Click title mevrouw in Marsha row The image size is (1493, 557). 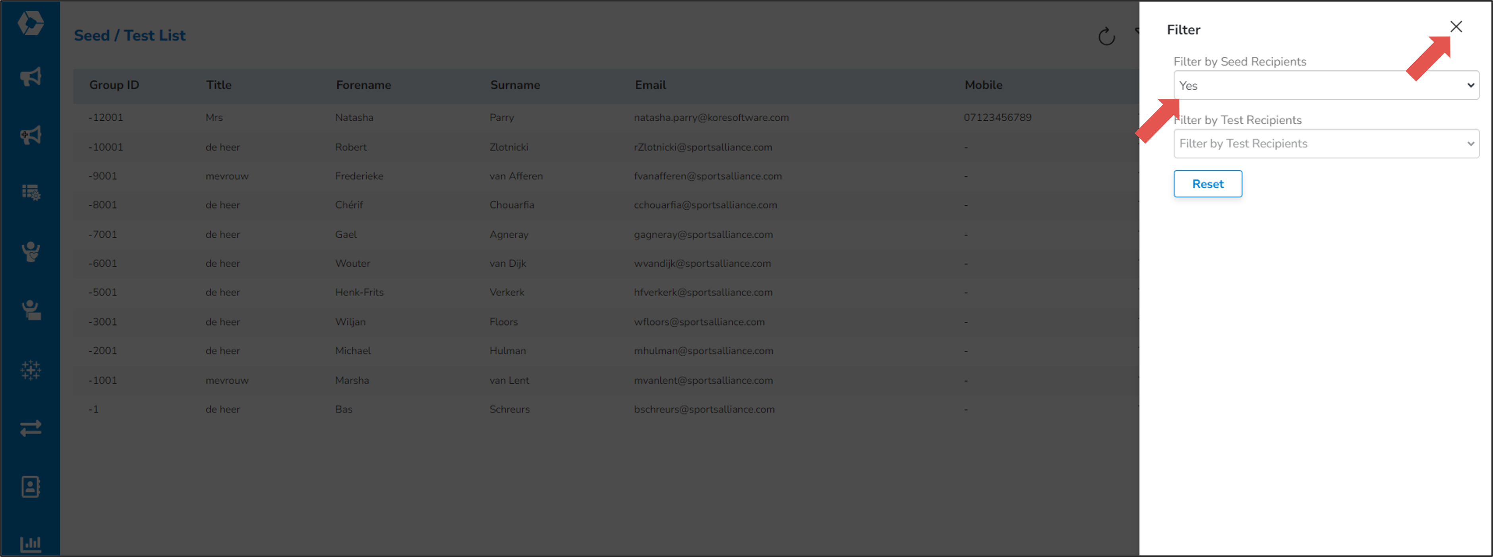(226, 380)
